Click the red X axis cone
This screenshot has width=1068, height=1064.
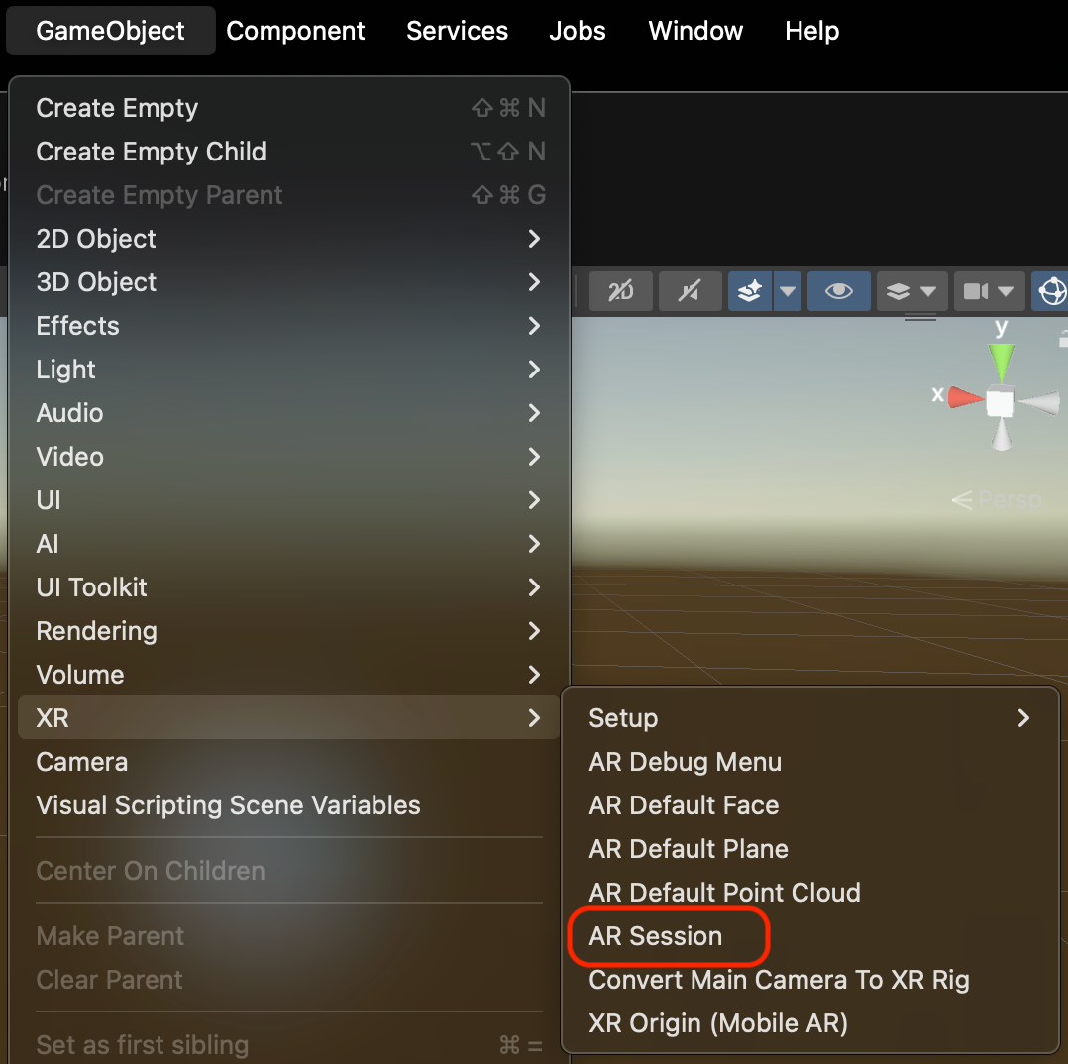click(x=966, y=397)
